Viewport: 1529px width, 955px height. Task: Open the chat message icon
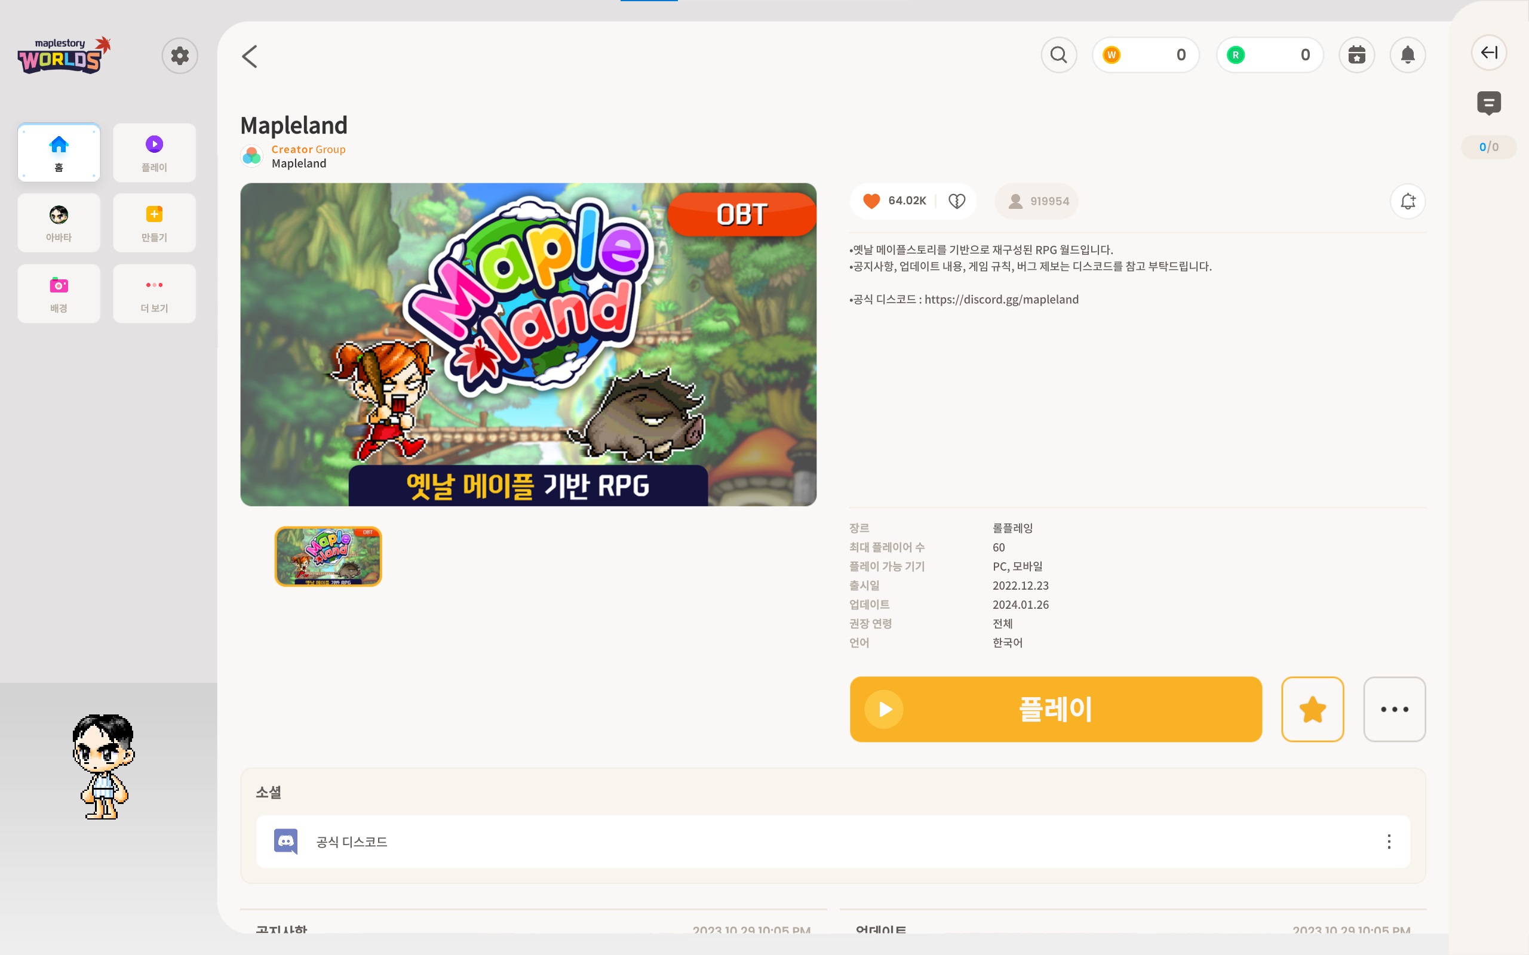click(1489, 103)
